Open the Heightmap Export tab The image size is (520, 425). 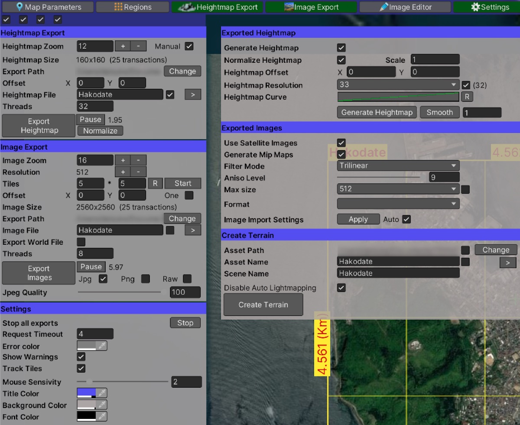(x=217, y=7)
